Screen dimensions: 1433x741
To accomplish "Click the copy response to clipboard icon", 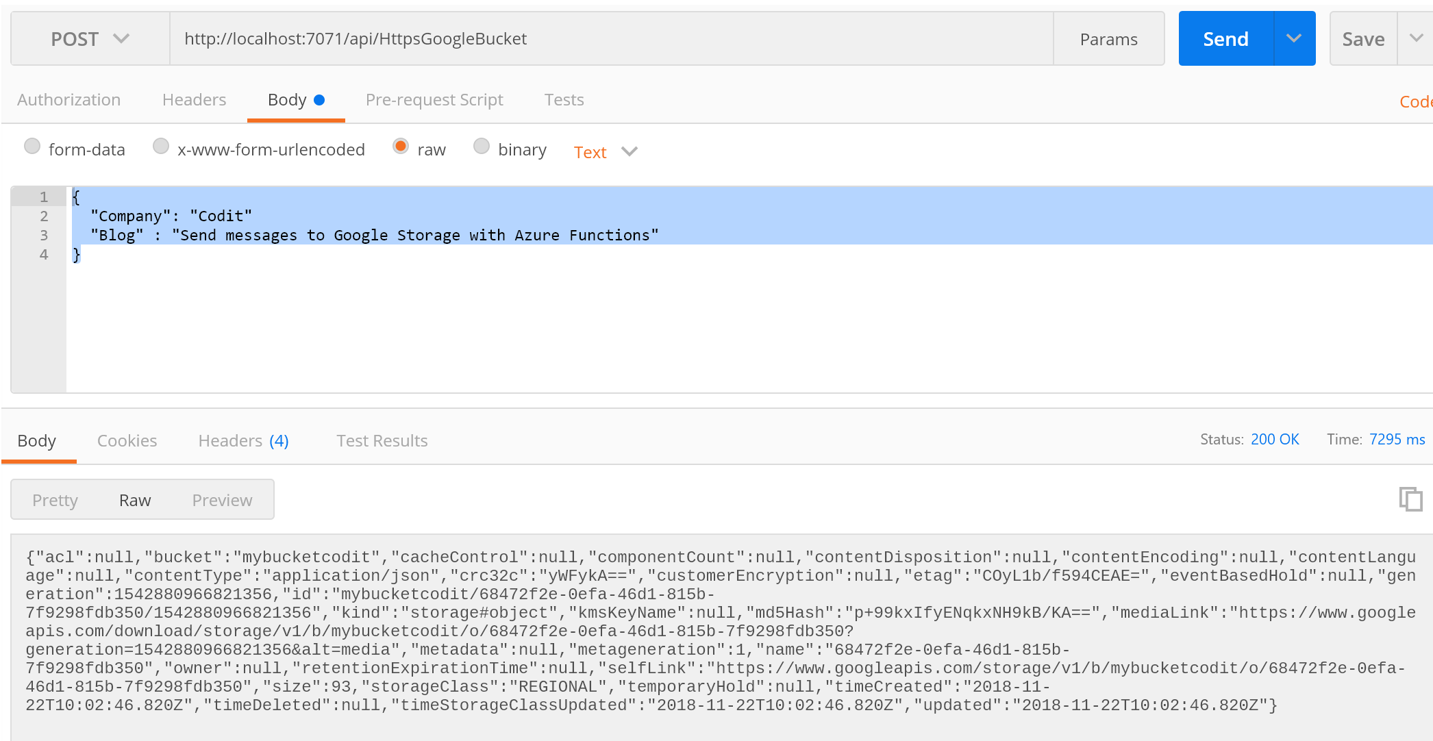I will (x=1410, y=499).
